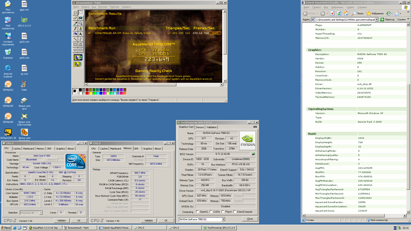Choose the Airbrush tool in Paint
Screen dimensions: 411x231
[x=75, y=34]
